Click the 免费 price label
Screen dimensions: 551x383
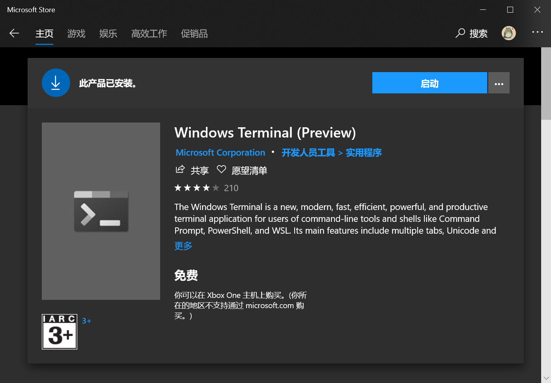186,275
